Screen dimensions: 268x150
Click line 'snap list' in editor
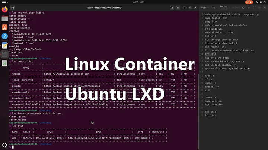point(211,22)
